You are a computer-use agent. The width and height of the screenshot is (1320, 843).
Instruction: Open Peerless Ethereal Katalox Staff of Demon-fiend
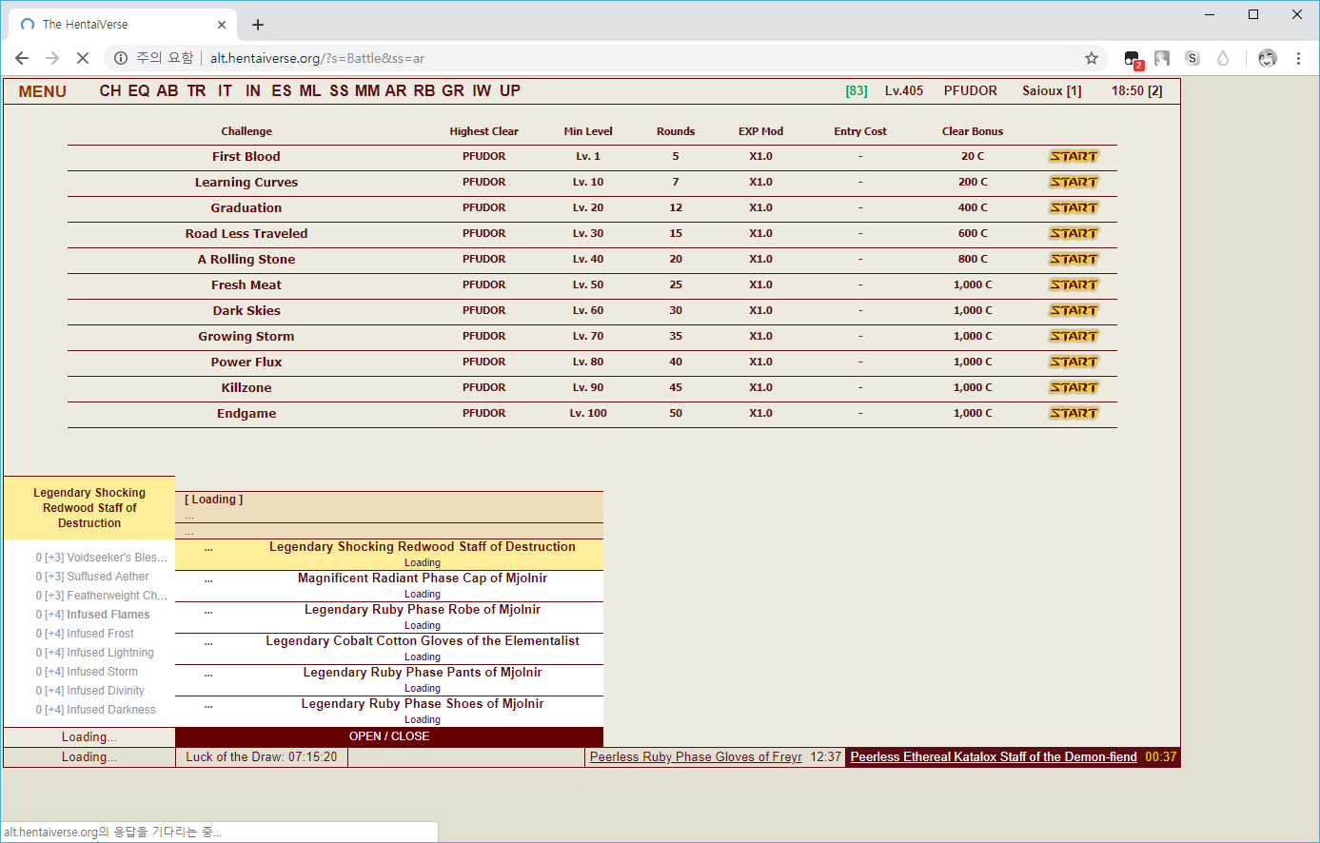coord(994,757)
